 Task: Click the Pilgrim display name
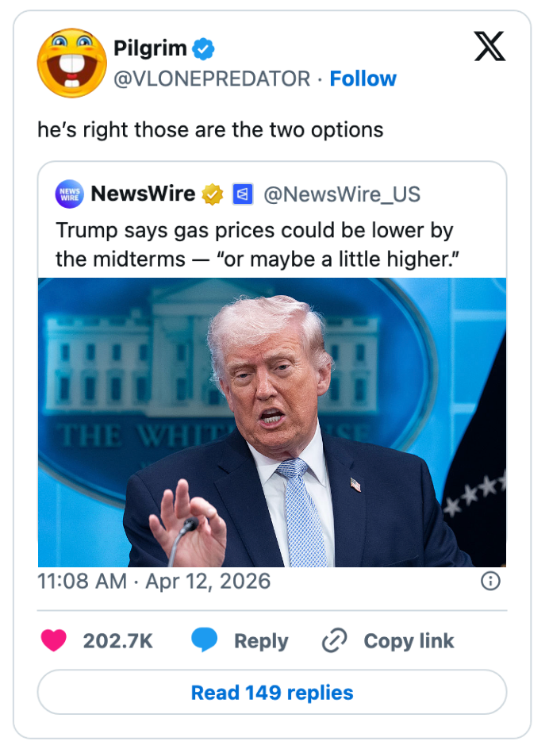[x=150, y=48]
